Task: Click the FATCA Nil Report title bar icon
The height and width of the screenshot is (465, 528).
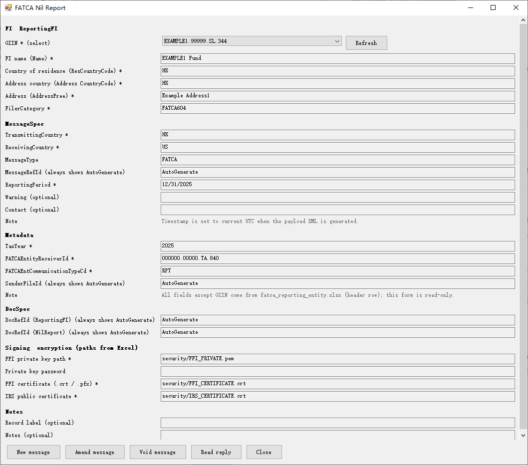Action: pyautogui.click(x=8, y=7)
